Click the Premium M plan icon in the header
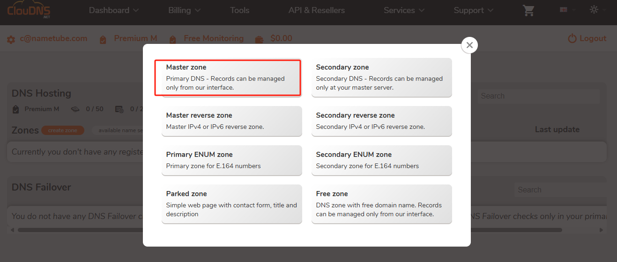Image resolution: width=617 pixels, height=262 pixels. pyautogui.click(x=103, y=40)
